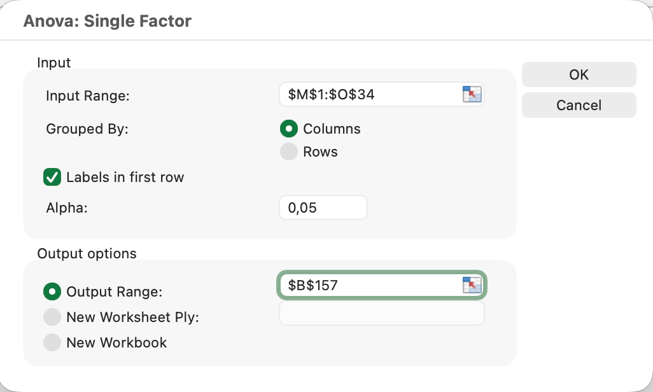Screen dimensions: 653x392
Task: Click the Output options section heading
Action: pos(87,253)
